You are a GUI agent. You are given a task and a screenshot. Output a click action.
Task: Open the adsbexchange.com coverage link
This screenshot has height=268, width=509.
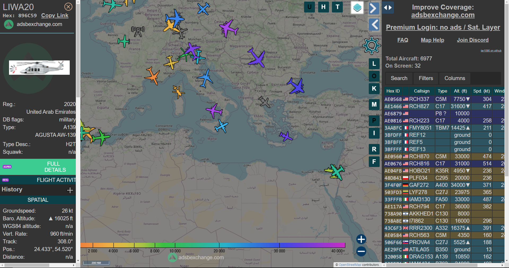coord(443,15)
